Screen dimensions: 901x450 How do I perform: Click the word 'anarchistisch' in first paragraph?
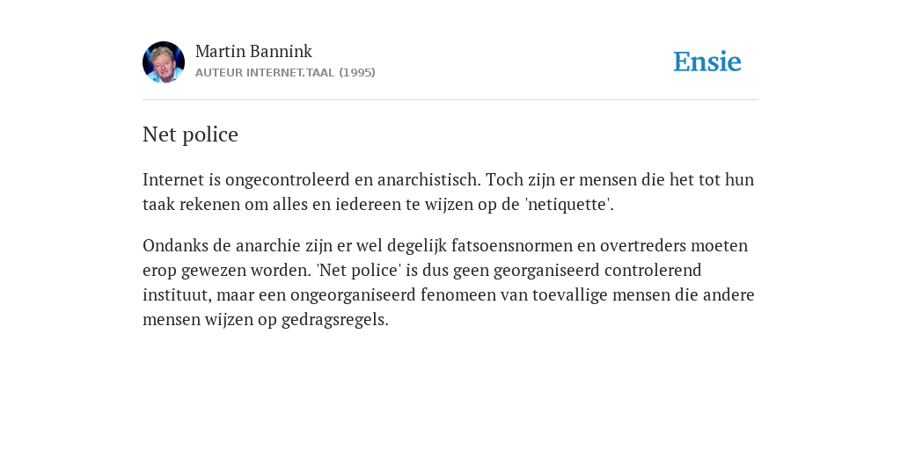point(429,179)
